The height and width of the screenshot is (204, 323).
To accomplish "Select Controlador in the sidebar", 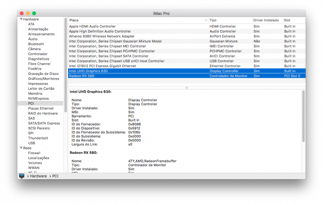I will 38,54.
